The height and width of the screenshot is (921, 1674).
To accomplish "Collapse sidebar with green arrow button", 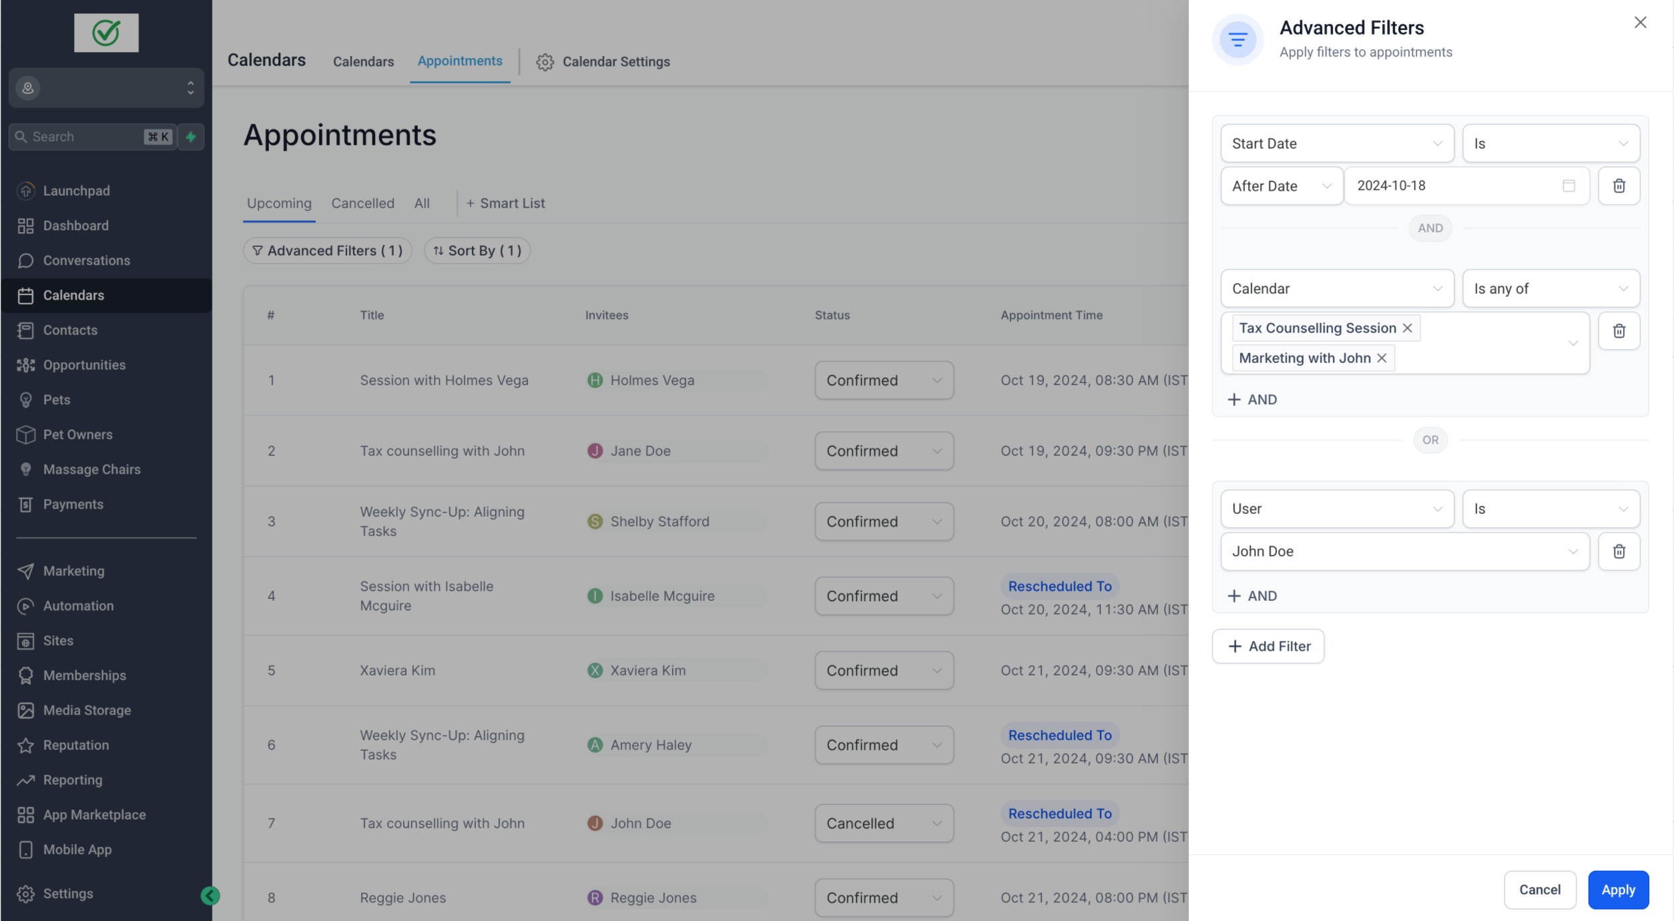I will pos(210,896).
